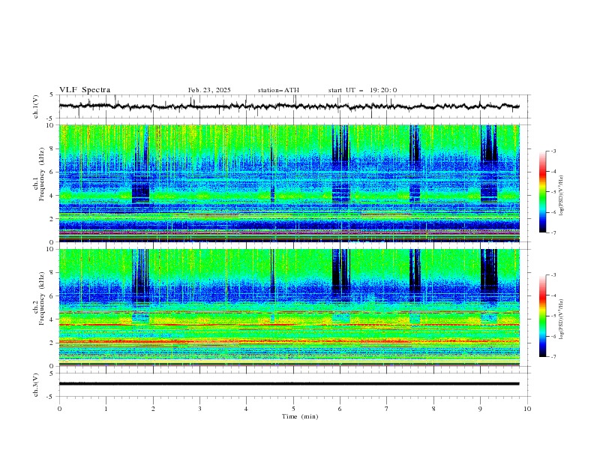Click time axis tick label "6"

click(x=340, y=409)
